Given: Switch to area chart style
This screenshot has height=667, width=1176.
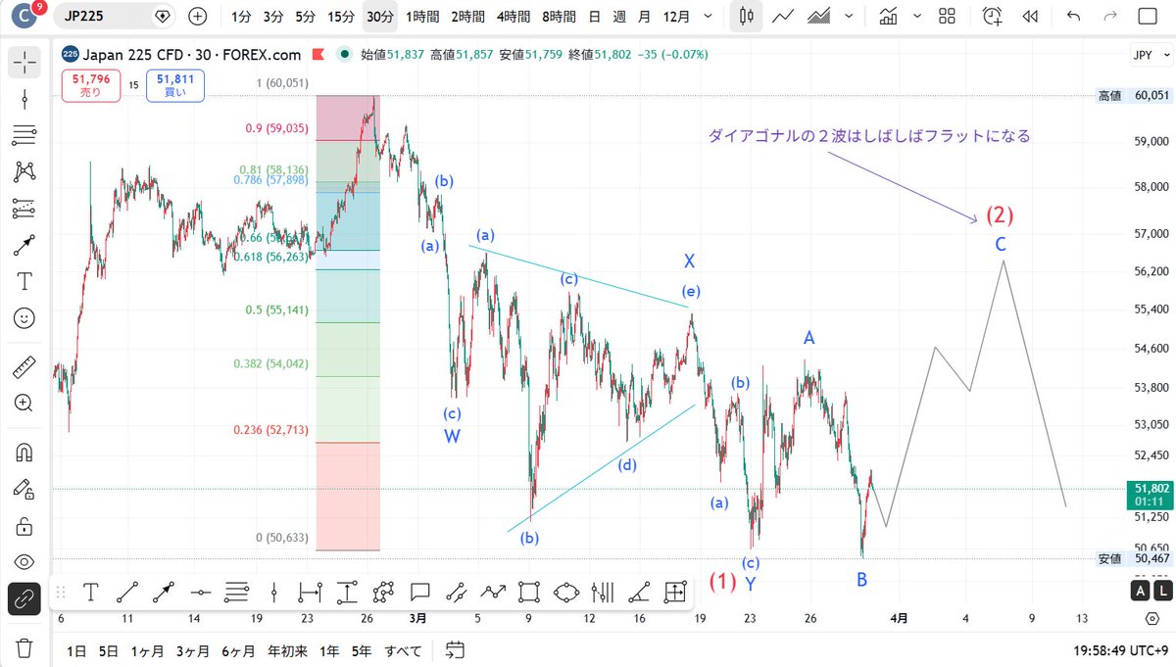Looking at the screenshot, I should coord(818,16).
